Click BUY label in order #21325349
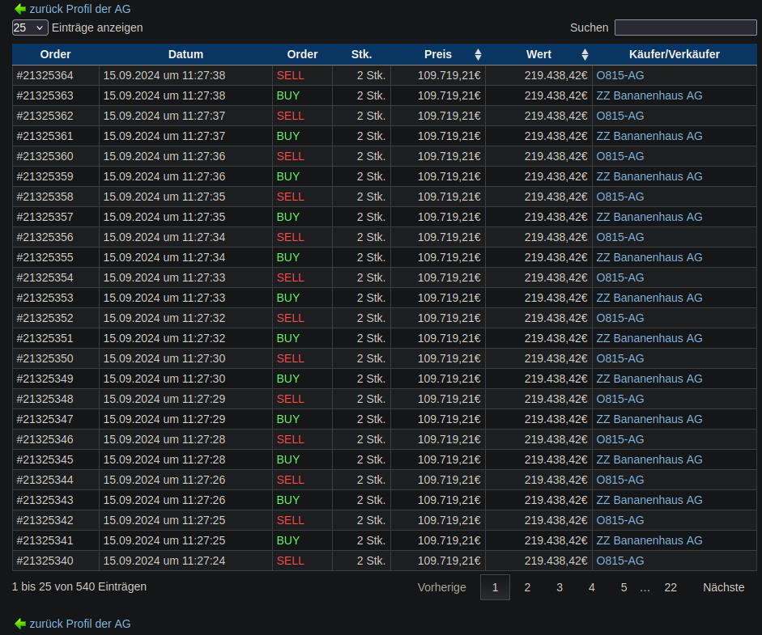 287,379
